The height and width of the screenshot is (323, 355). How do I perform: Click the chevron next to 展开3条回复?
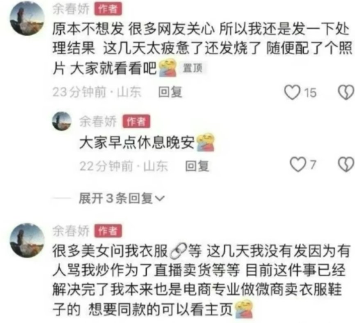coord(159,199)
